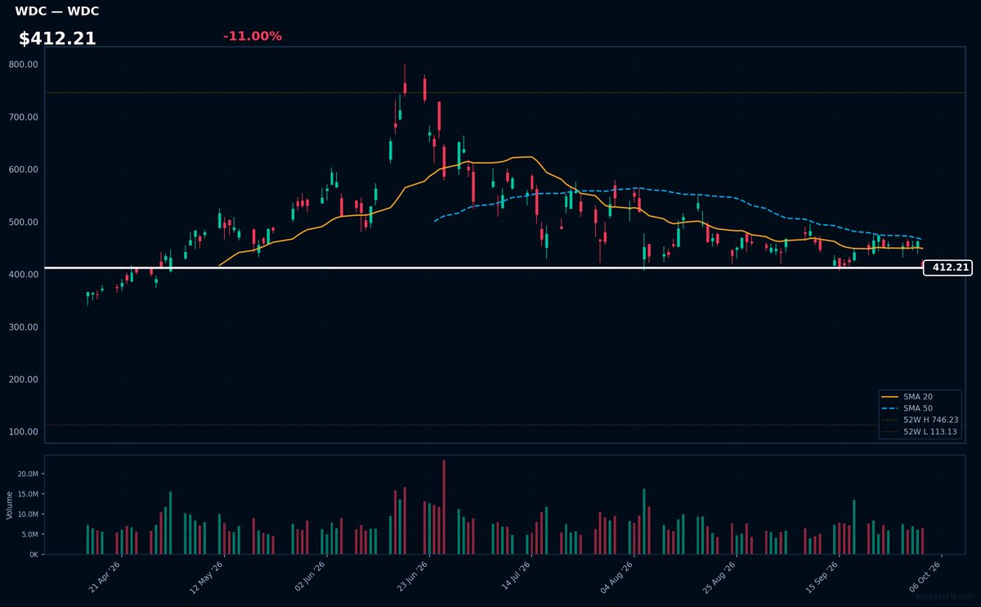The height and width of the screenshot is (607, 981).
Task: Click the 25 Aug '26 date label
Action: coord(719,576)
